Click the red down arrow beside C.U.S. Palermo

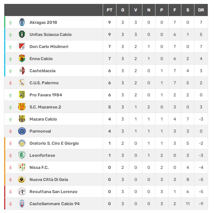(x=10, y=83)
